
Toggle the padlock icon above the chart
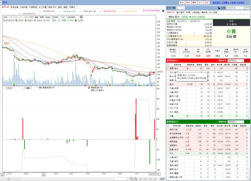tap(163, 11)
